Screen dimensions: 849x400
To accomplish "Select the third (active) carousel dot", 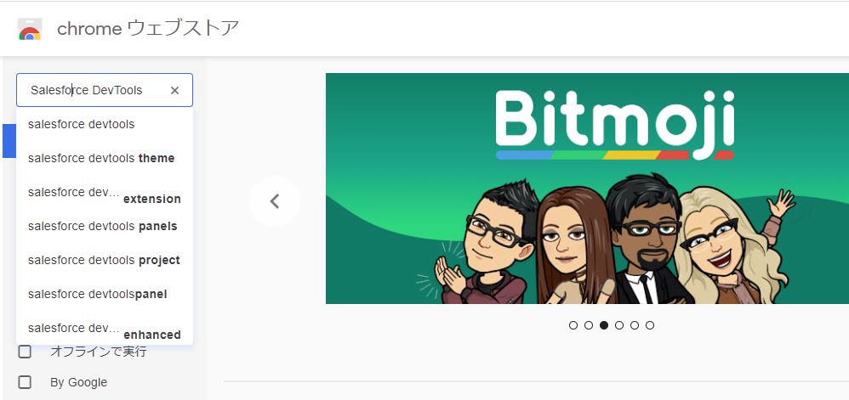I will click(604, 325).
